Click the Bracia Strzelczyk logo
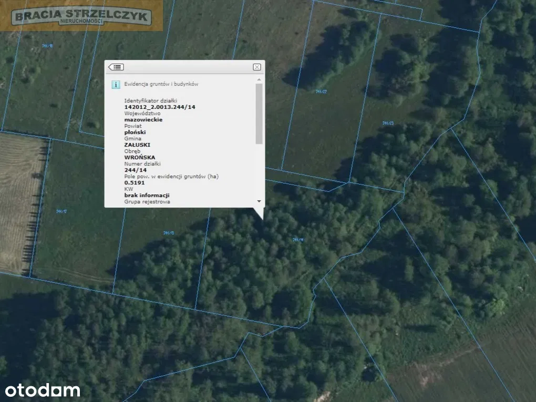Image resolution: width=536 pixels, height=402 pixels. [x=81, y=16]
